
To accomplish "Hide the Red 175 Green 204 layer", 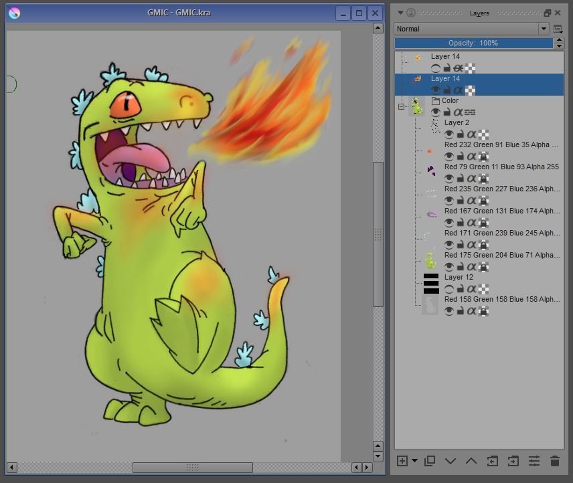I will tap(448, 267).
